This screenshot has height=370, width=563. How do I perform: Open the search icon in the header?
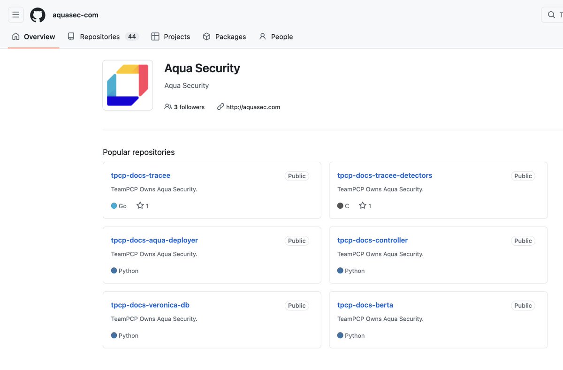point(552,15)
